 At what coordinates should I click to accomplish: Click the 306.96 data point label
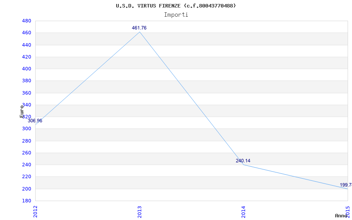(35, 121)
